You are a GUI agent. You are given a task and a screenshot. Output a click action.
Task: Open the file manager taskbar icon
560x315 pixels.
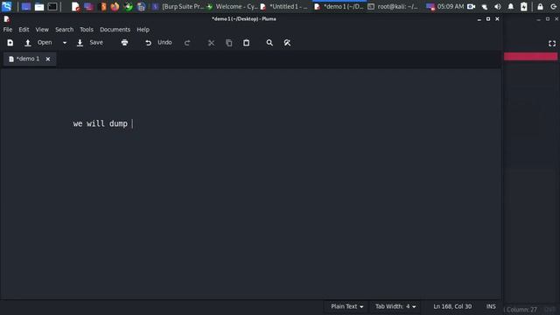(39, 6)
